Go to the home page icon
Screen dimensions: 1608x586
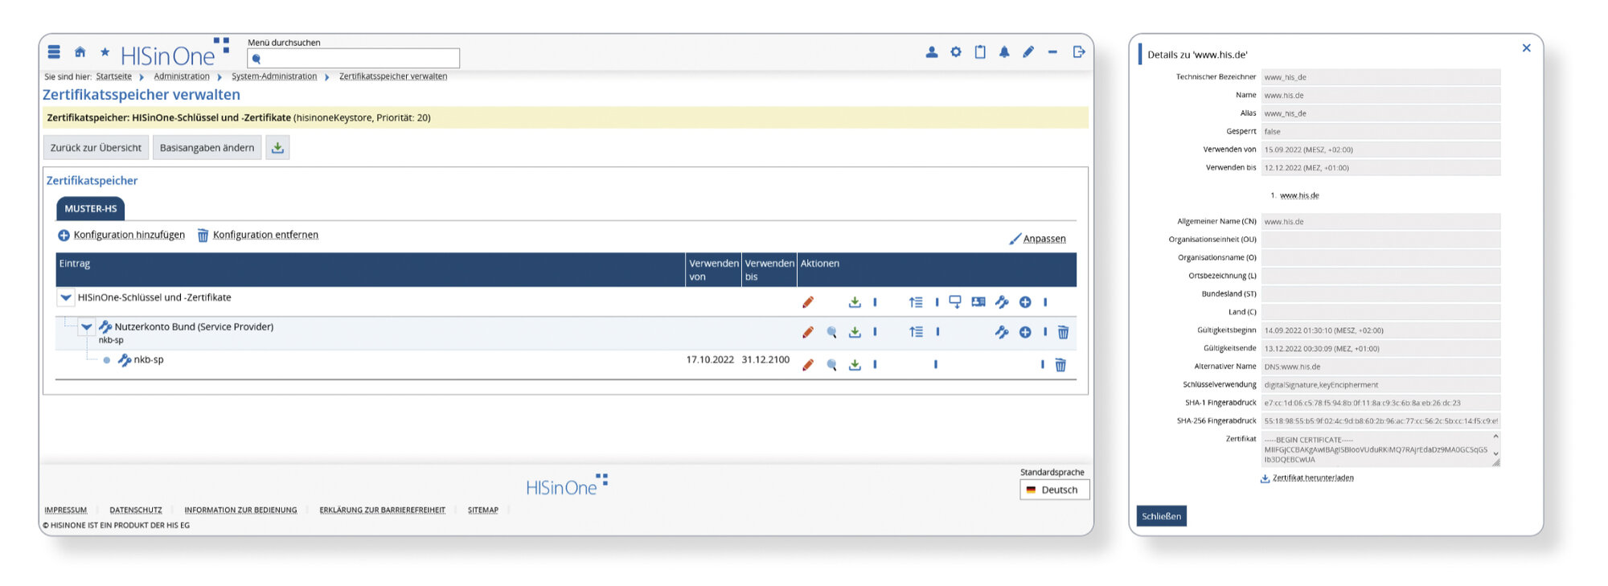(80, 52)
